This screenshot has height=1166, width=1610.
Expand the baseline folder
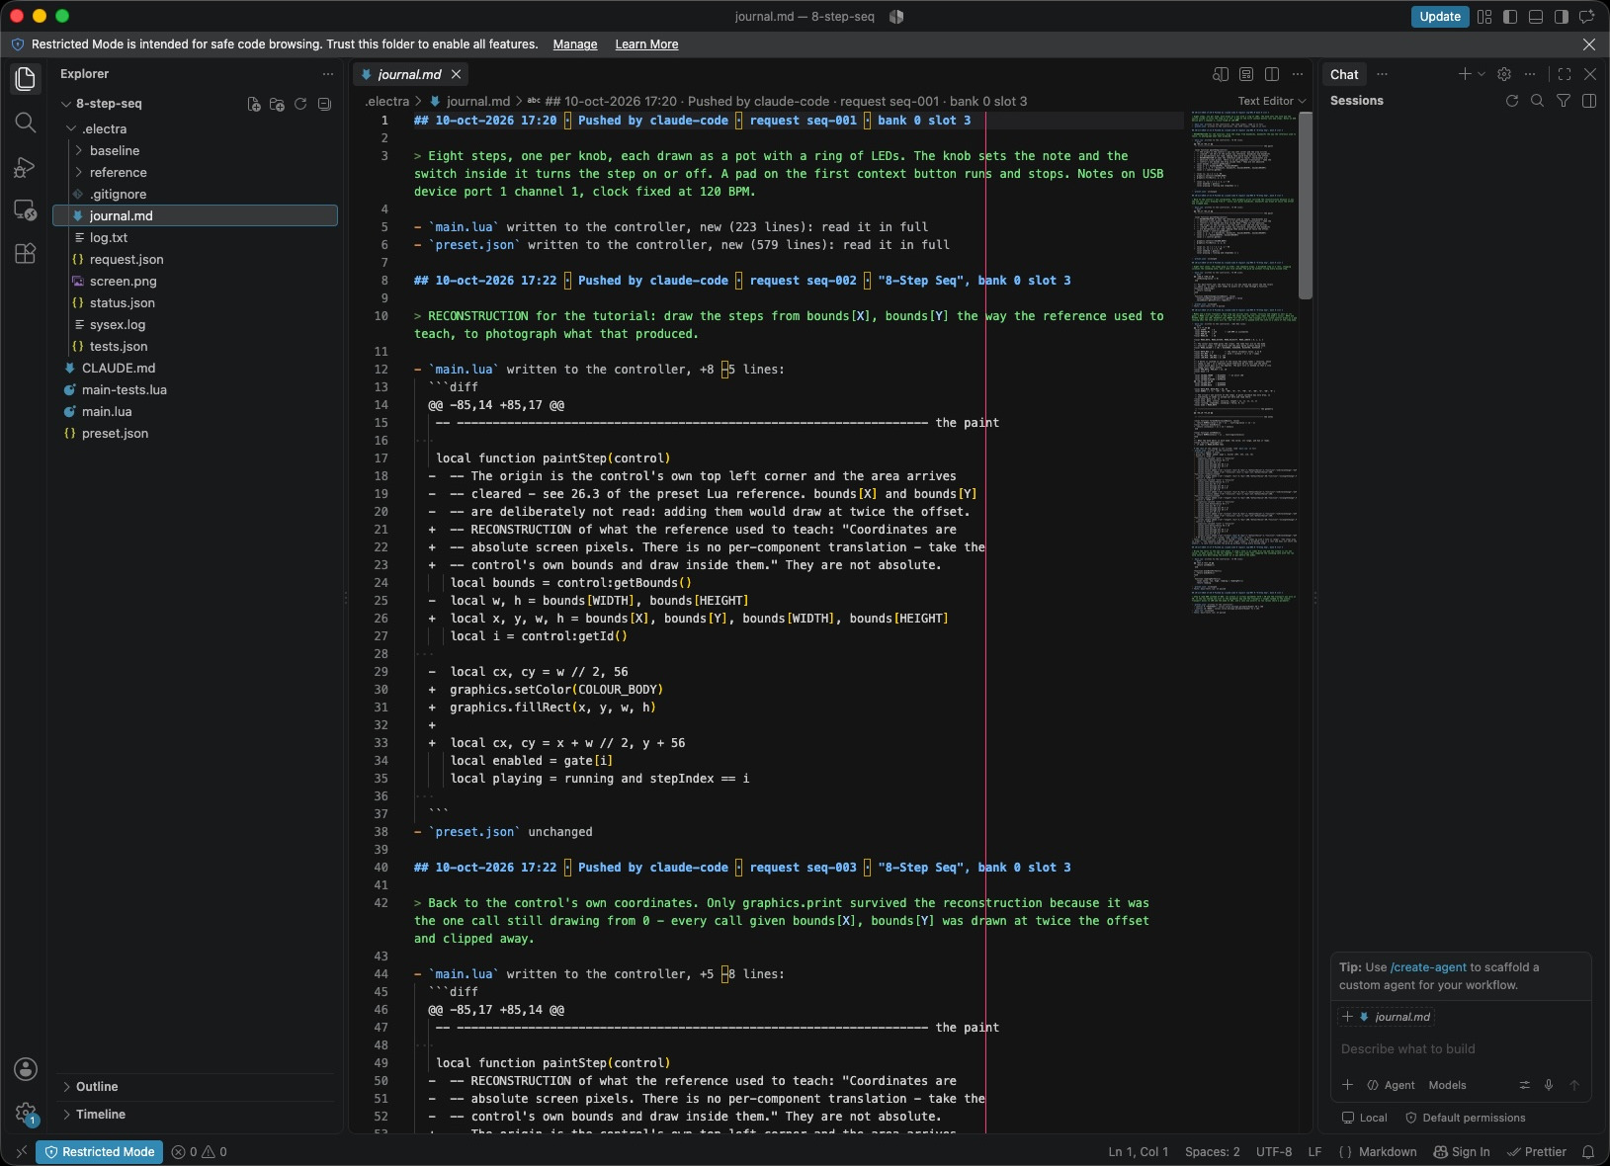click(x=196, y=151)
